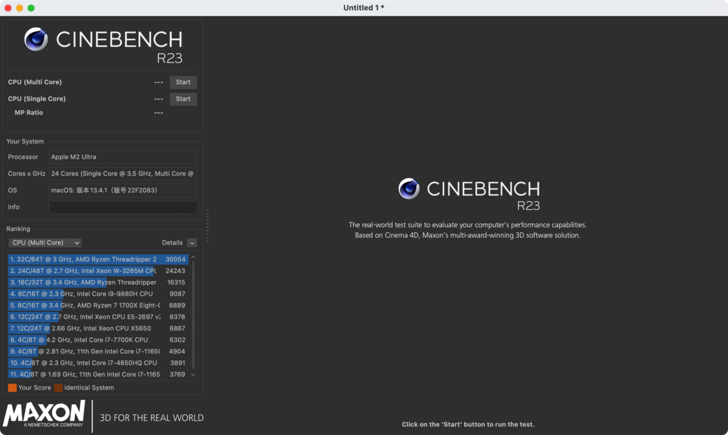Click the yellow minimize window button
This screenshot has width=728, height=435.
[19, 8]
